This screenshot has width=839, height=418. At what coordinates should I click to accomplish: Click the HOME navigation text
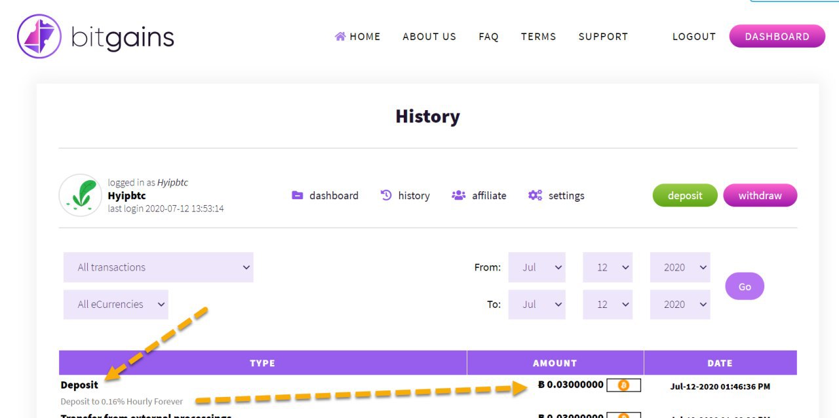coord(365,37)
